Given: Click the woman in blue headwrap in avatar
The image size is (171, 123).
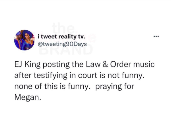Looking at the screenshot, I should (x=28, y=40).
